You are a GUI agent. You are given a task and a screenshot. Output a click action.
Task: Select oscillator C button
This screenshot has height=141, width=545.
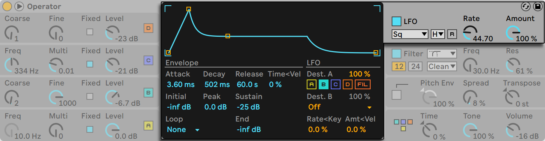pyautogui.click(x=148, y=60)
